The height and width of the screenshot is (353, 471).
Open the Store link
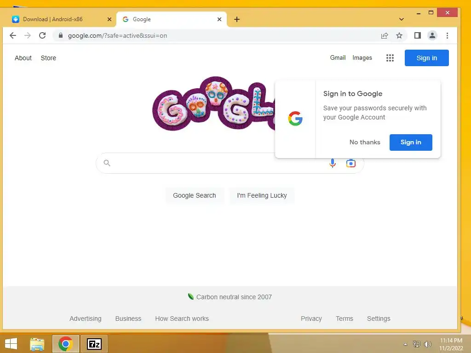point(48,58)
